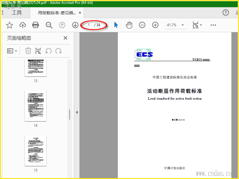Click the / 34 total pages text
This screenshot has width=239, height=179.
(x=97, y=25)
